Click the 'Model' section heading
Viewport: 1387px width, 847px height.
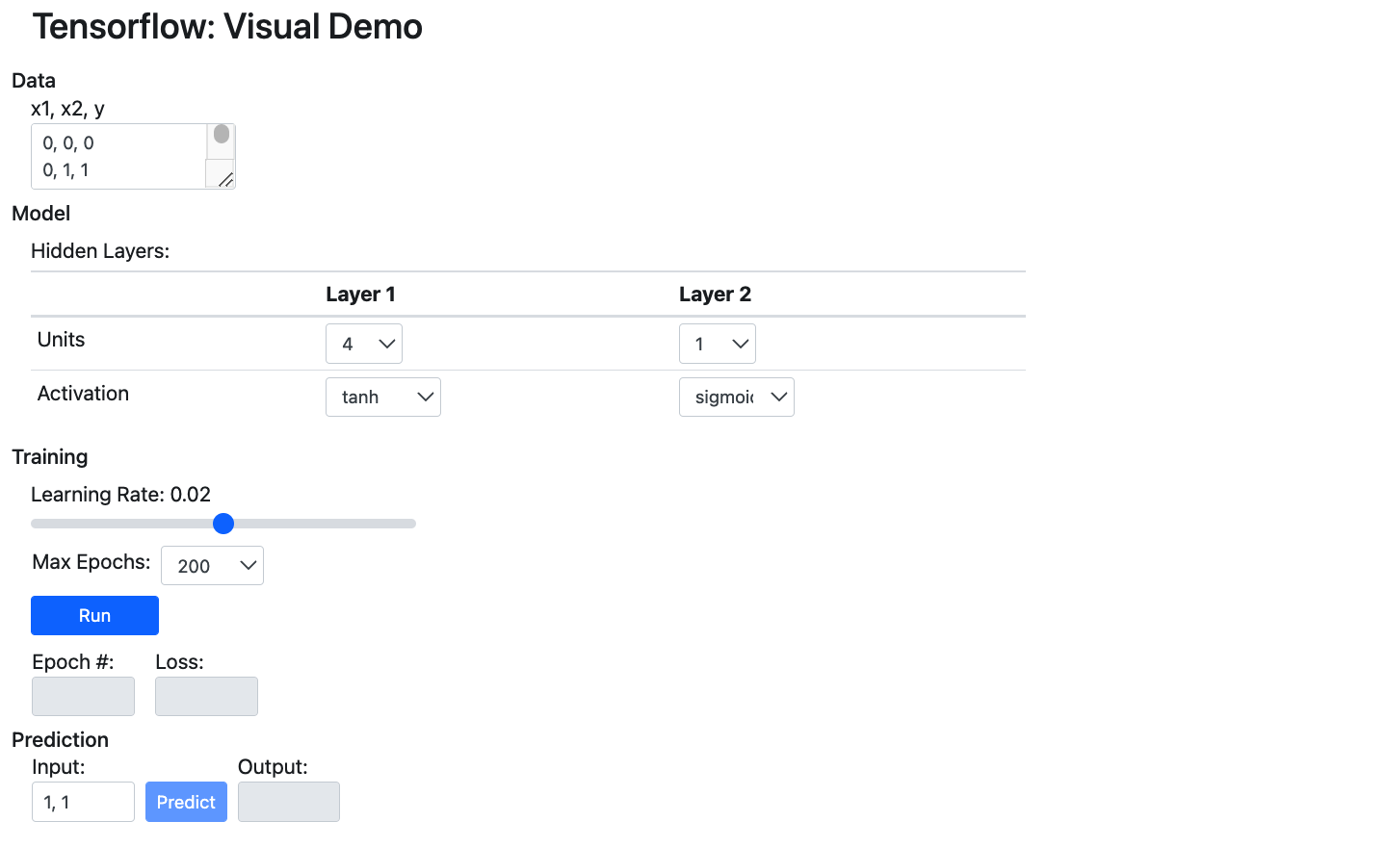[41, 214]
